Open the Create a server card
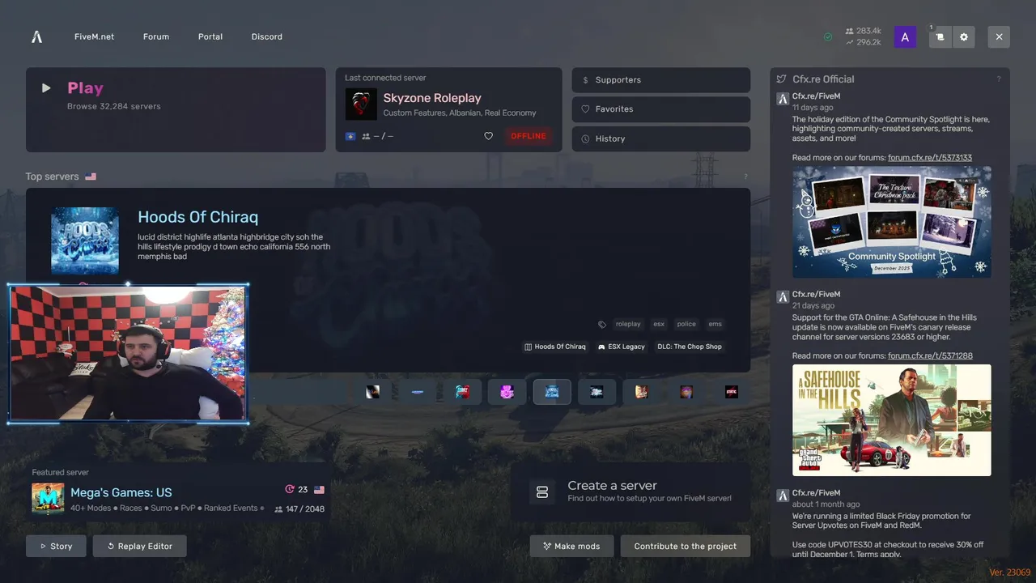The width and height of the screenshot is (1036, 583). tap(631, 492)
